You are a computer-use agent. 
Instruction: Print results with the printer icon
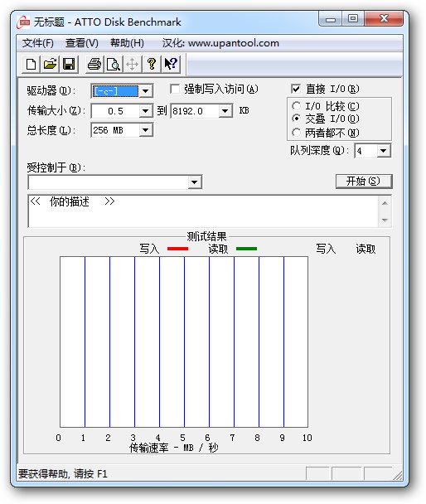pyautogui.click(x=94, y=65)
